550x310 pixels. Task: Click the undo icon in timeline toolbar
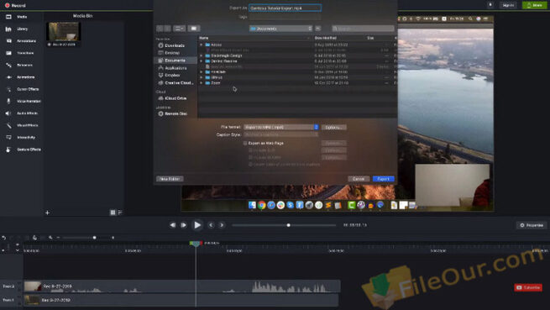4,238
